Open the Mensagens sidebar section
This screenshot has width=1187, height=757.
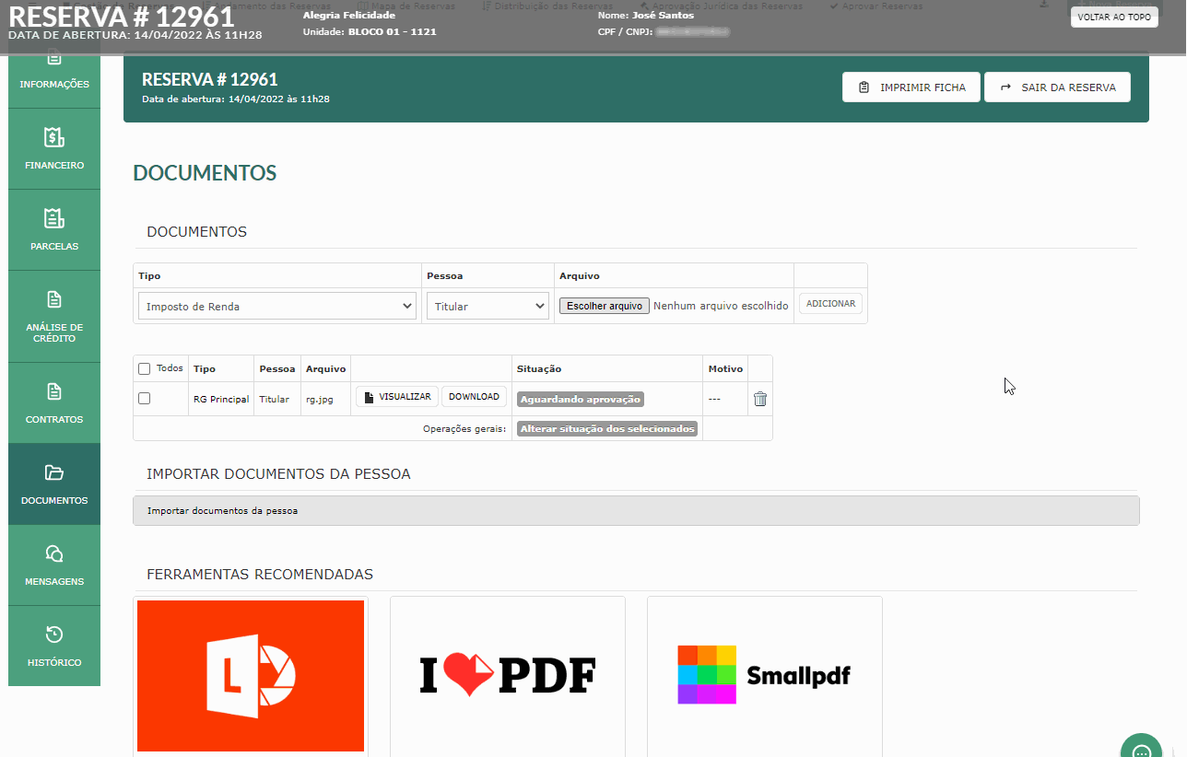(54, 565)
